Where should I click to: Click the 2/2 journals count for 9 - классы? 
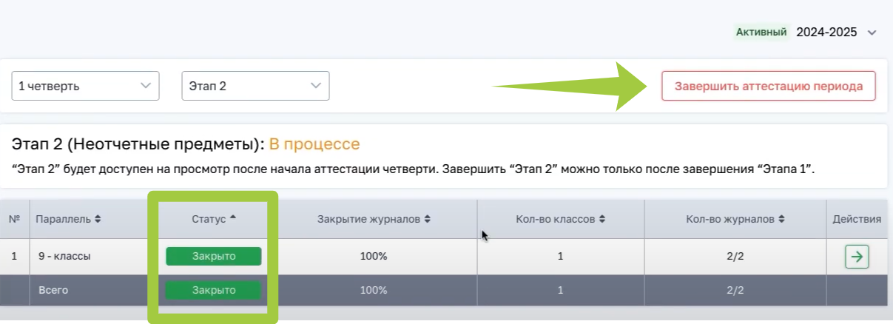coord(735,257)
